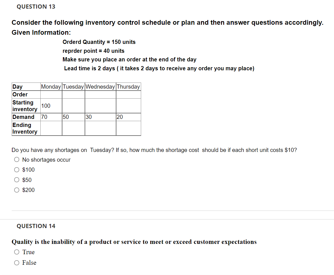Click the Monday Order table cell

(51, 94)
